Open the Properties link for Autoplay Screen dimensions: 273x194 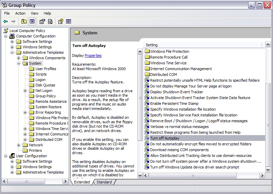click(x=93, y=55)
